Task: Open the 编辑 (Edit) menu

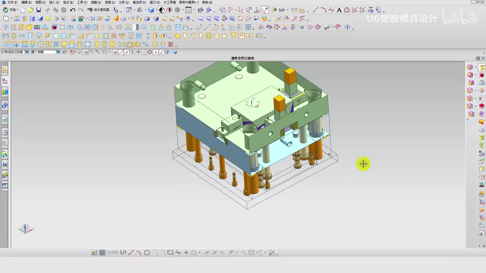Action: tap(27, 2)
